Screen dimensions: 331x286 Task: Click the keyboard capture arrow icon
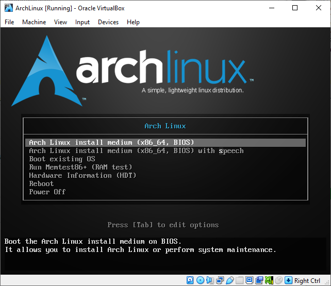289,280
